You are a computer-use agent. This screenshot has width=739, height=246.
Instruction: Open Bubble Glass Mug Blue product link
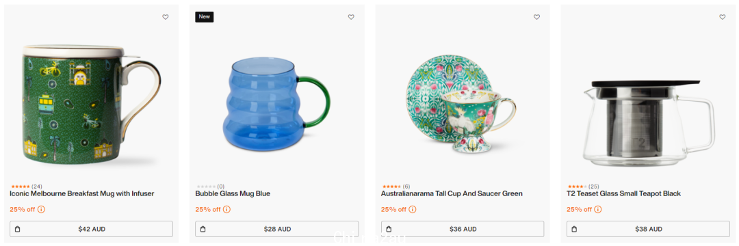233,194
